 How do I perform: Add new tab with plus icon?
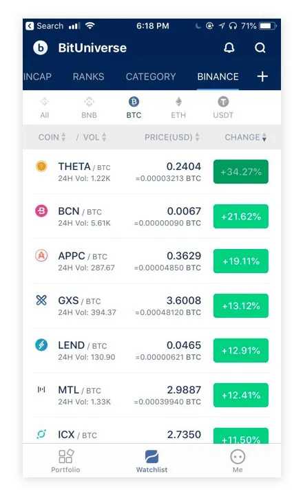(262, 76)
